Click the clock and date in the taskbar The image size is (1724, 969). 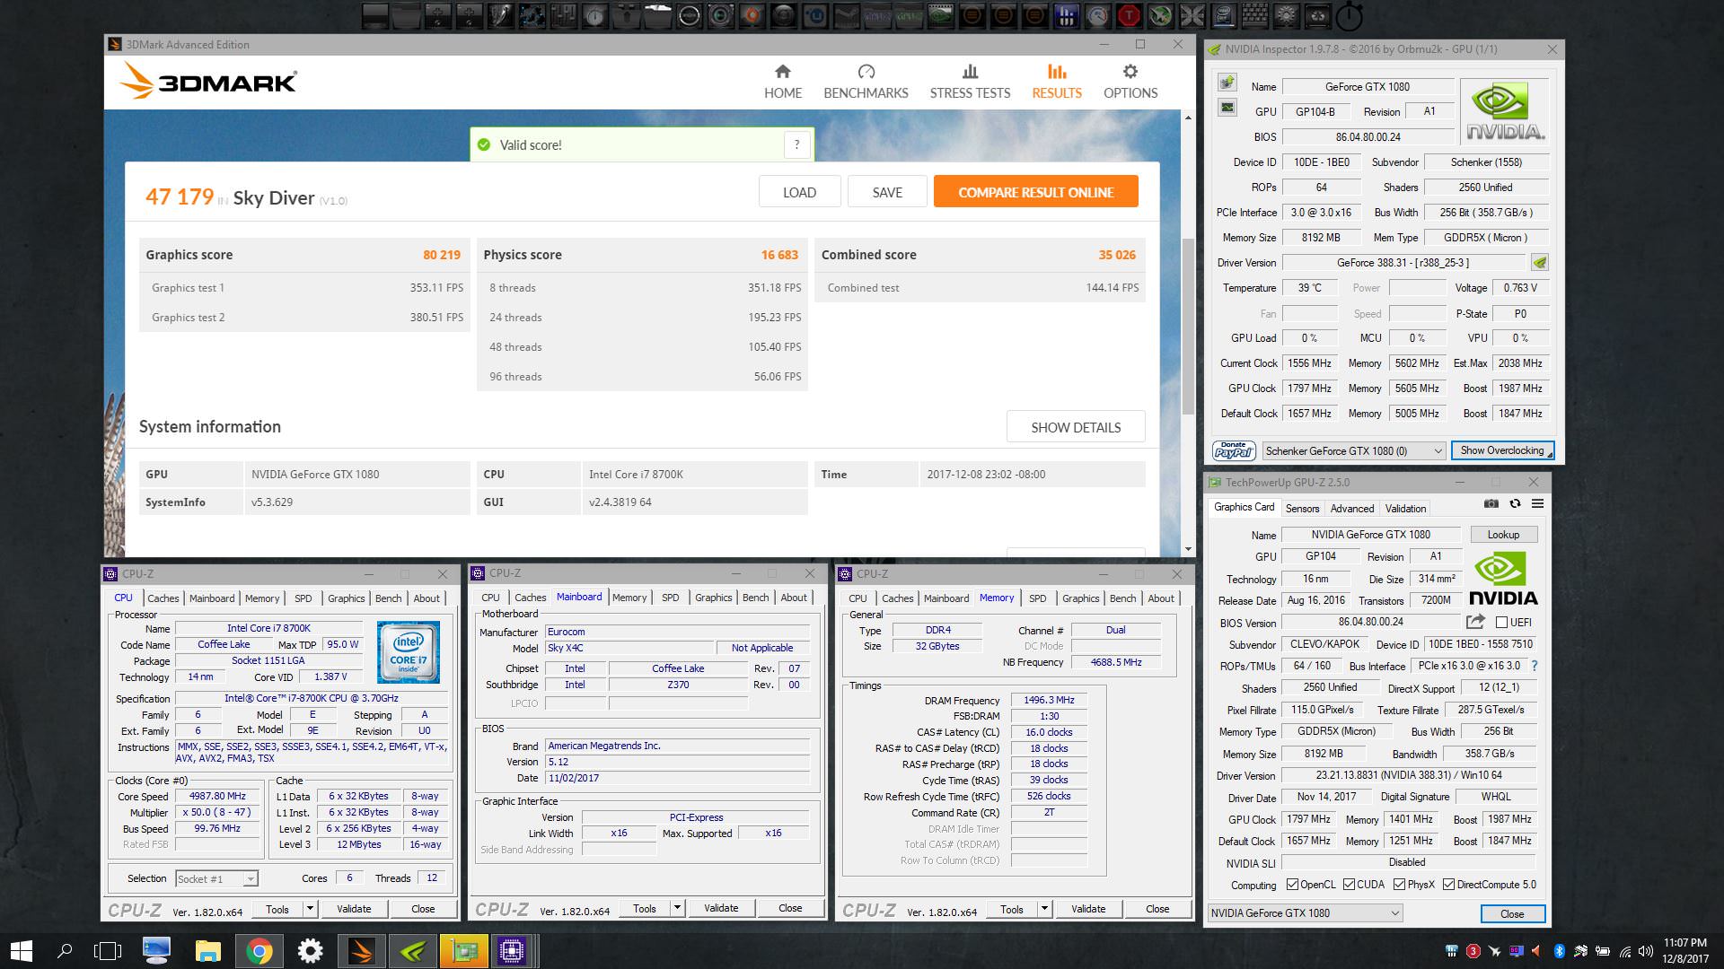1684,951
